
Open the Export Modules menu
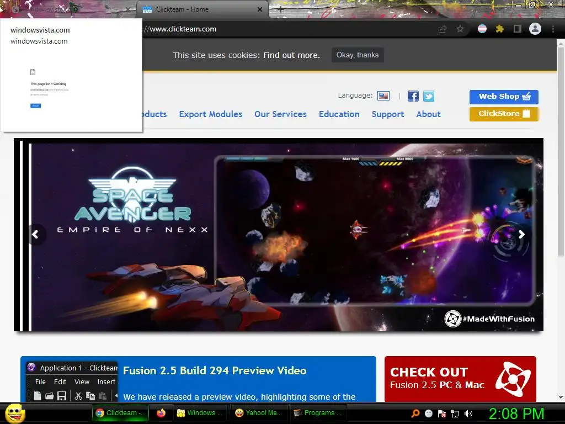click(210, 114)
